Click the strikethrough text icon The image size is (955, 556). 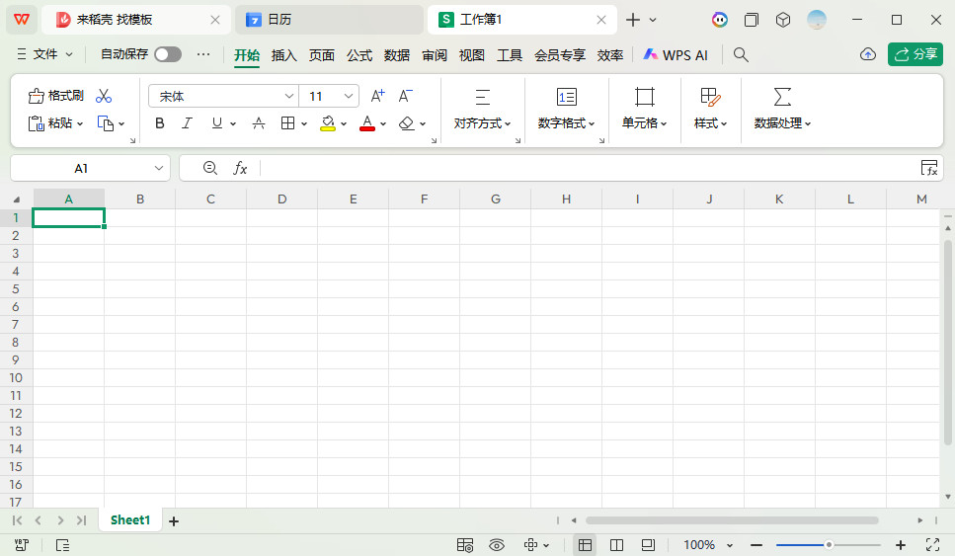click(x=259, y=123)
